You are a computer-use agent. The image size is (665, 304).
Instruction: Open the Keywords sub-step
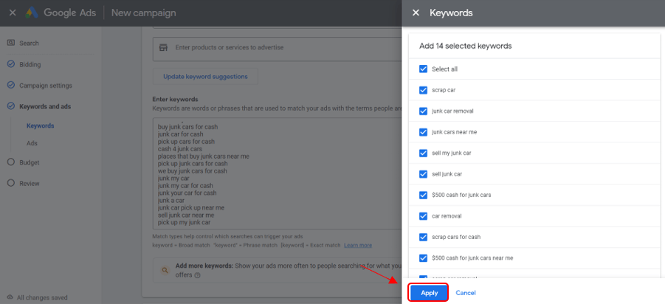pyautogui.click(x=41, y=126)
